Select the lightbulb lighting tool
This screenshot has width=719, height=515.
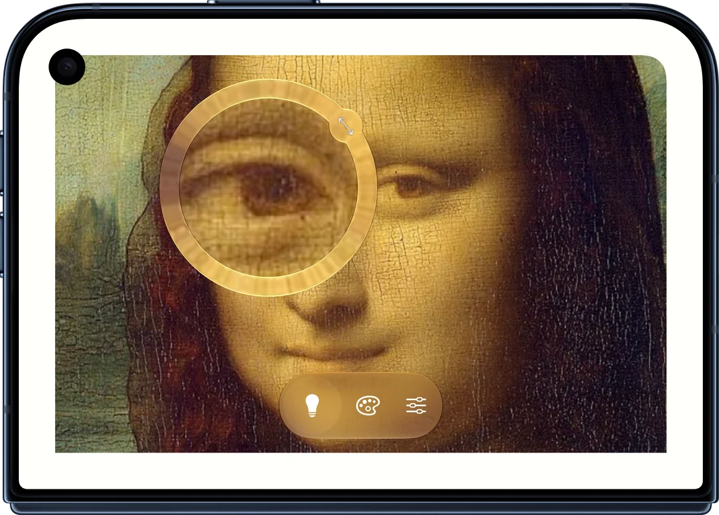[312, 405]
